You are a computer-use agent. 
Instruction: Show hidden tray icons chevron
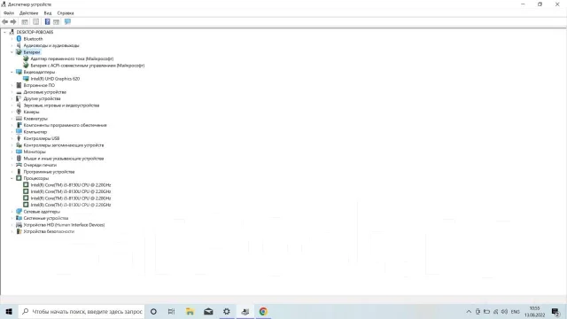coord(469,311)
